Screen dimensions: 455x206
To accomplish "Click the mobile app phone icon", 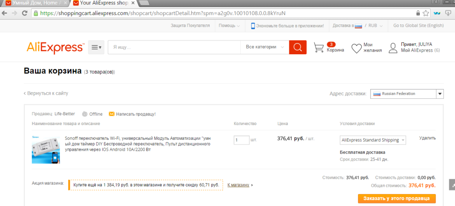I will pos(253,25).
